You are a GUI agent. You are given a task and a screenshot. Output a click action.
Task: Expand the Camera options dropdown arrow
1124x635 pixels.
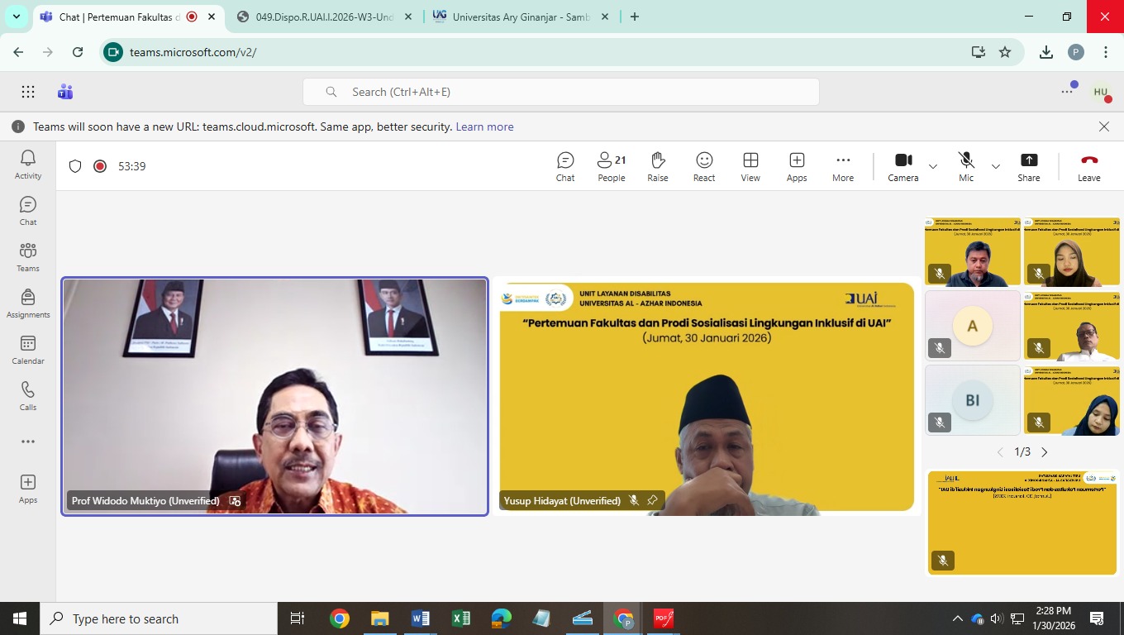click(933, 166)
